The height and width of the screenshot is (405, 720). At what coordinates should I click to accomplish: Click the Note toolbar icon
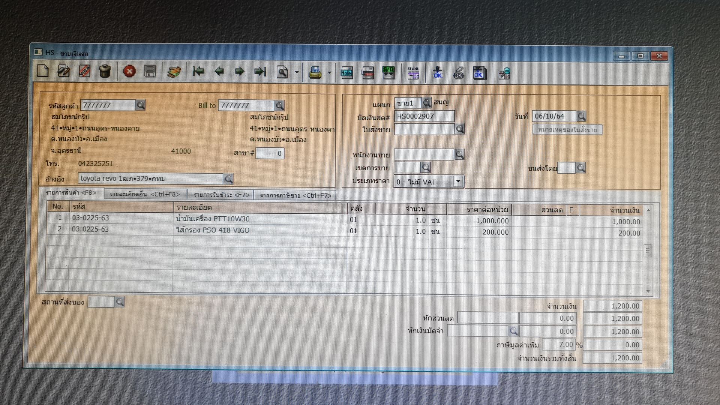click(x=346, y=72)
